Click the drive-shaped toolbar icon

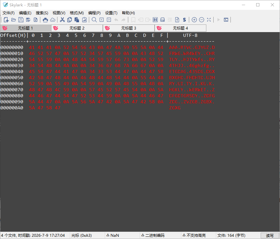[x=163, y=20]
